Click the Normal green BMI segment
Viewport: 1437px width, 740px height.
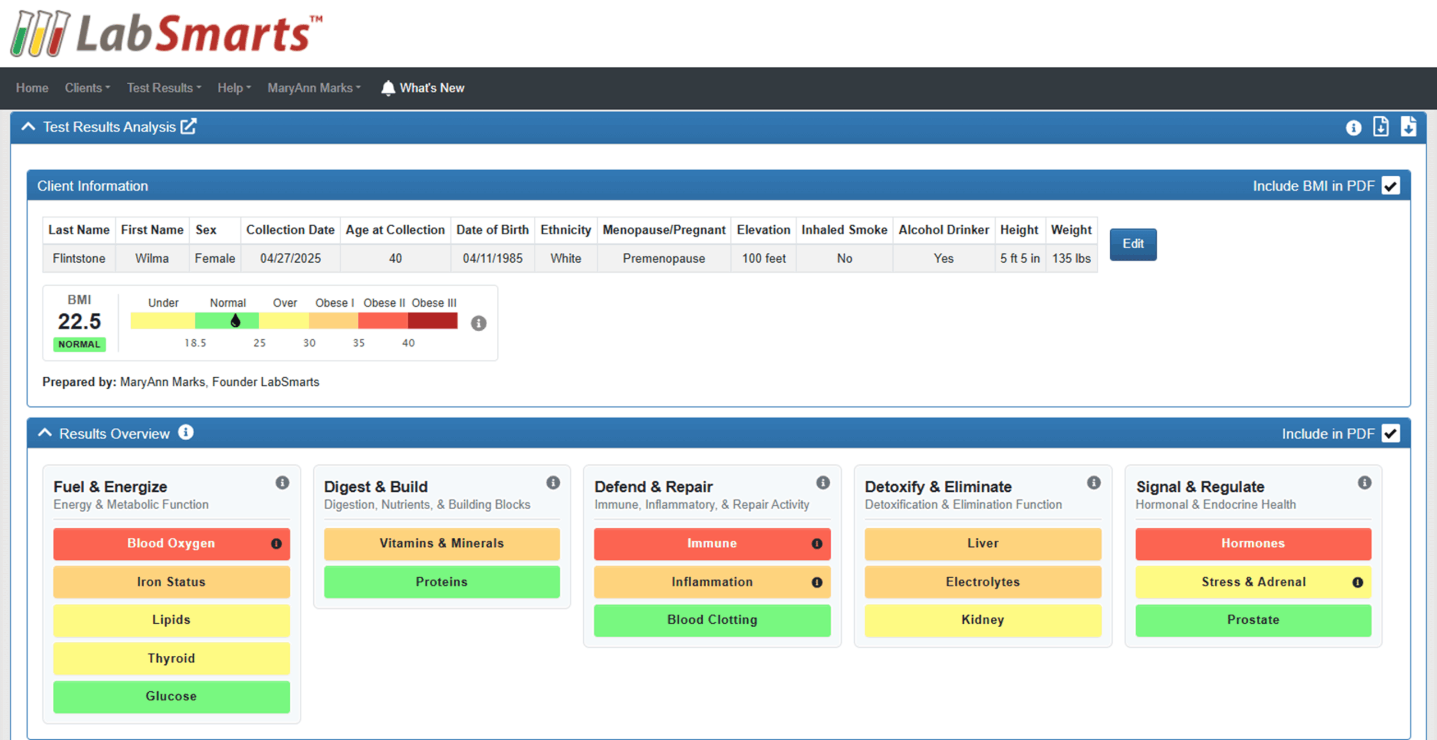pyautogui.click(x=227, y=321)
